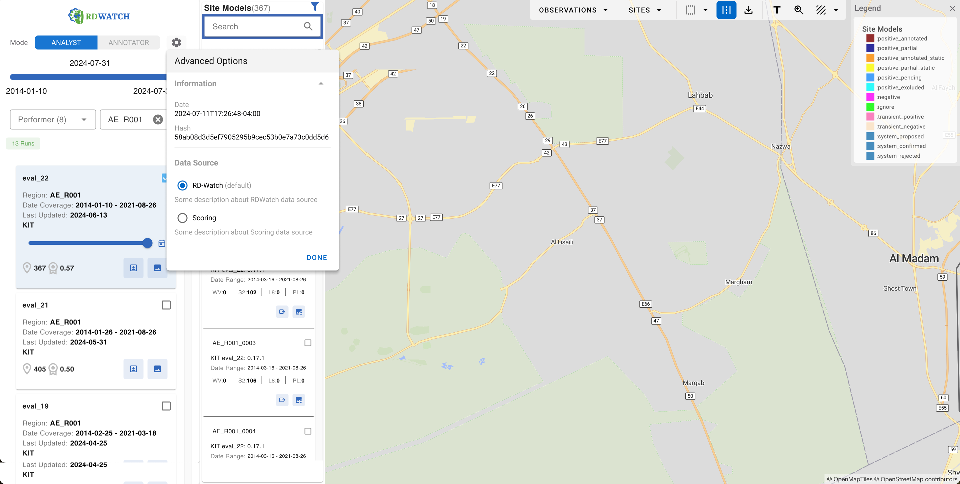Viewport: 960px width, 484px height.
Task: Click Done in Advanced Options
Action: [317, 257]
